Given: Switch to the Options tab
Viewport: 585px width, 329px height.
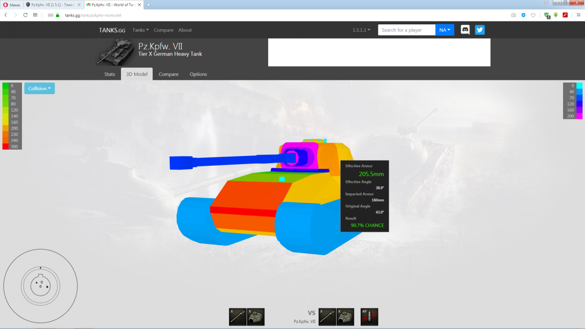Looking at the screenshot, I should click(x=198, y=74).
